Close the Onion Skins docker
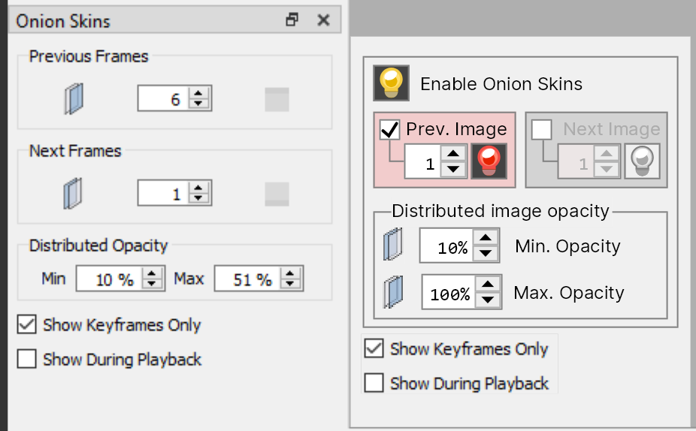 (x=324, y=20)
